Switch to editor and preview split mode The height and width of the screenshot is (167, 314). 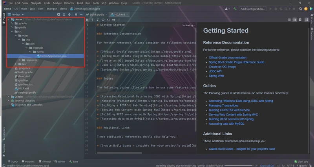click(x=294, y=20)
